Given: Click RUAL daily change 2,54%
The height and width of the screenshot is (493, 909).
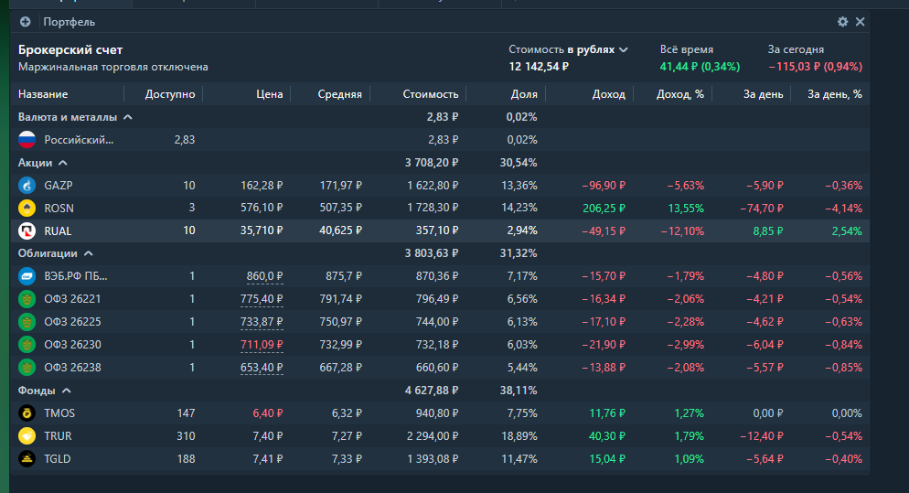Looking at the screenshot, I should point(847,230).
